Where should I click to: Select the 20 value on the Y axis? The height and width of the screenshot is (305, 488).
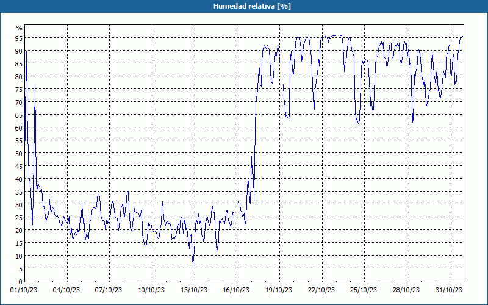[19, 231]
